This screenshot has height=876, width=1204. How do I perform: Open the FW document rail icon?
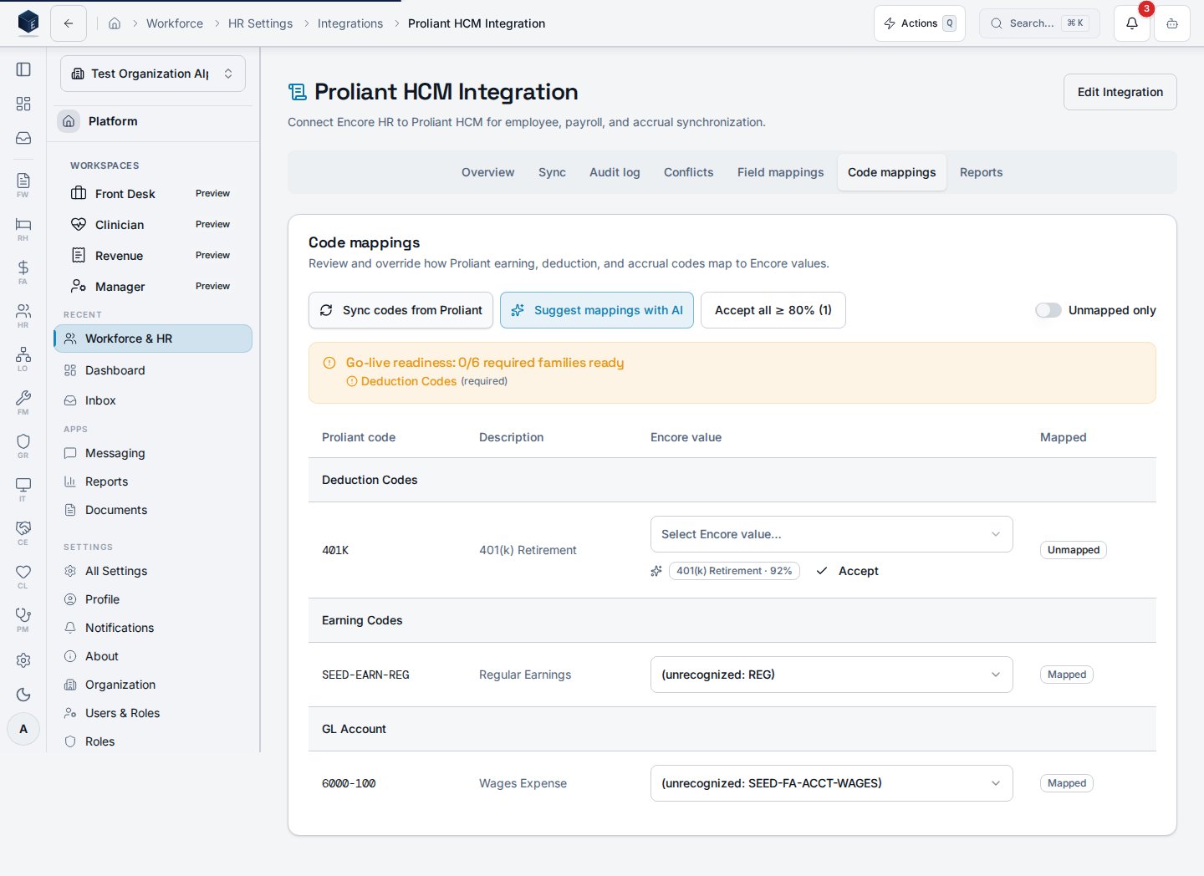coord(23,184)
